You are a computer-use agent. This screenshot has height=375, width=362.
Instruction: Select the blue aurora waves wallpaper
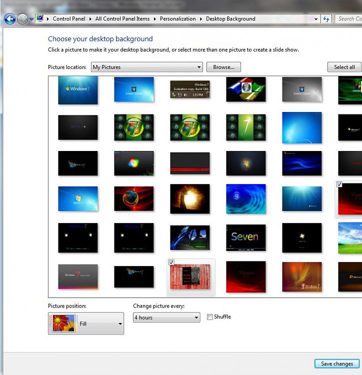301,163
